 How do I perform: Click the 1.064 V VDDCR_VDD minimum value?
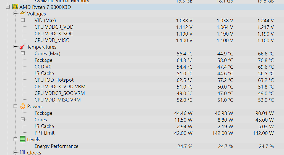225,27
